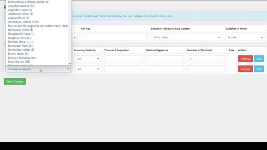Select Bosnia and Herzegovina convertible mark

pyautogui.click(x=38, y=26)
